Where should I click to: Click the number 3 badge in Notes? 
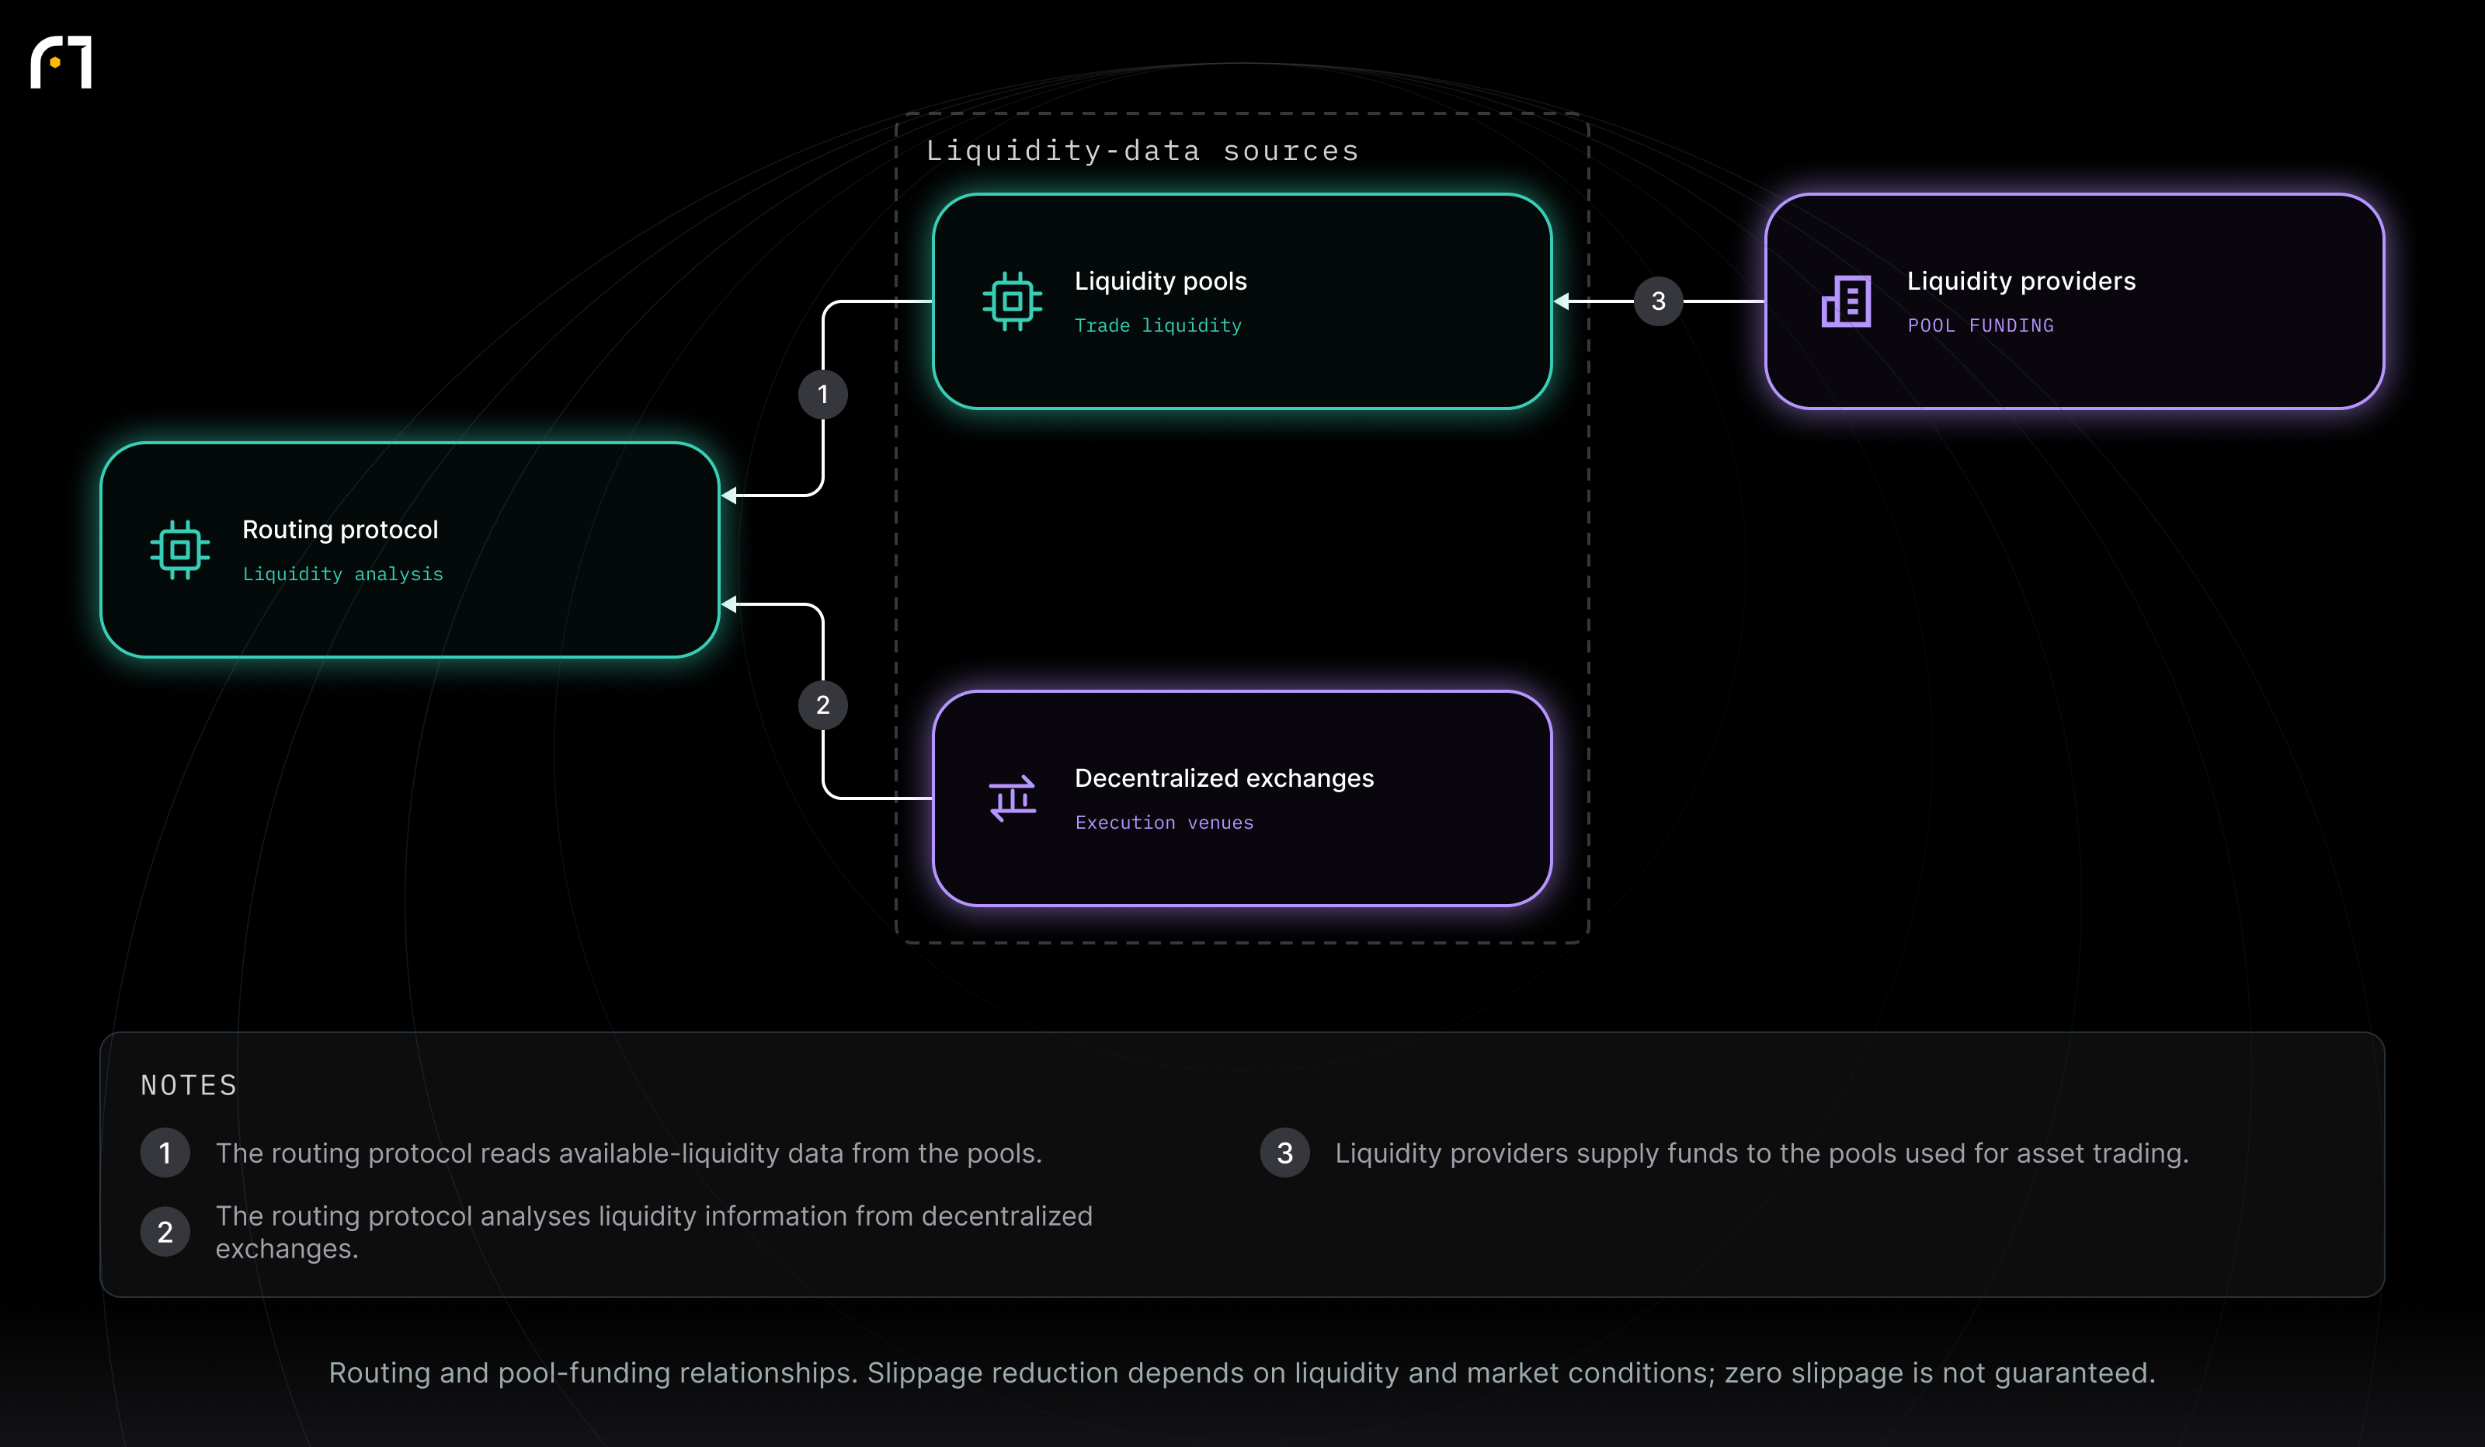1284,1152
